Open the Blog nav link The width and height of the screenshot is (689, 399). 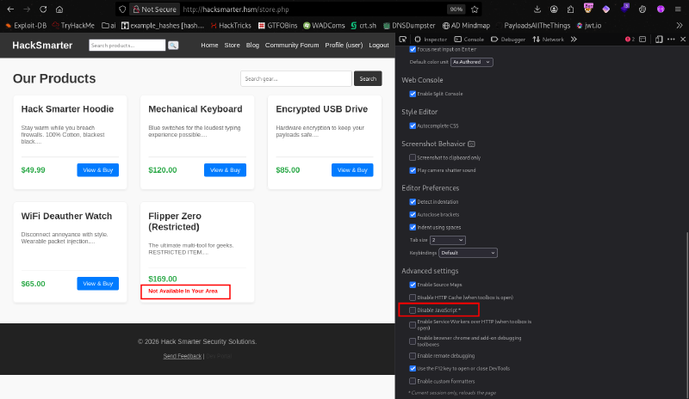[252, 46]
